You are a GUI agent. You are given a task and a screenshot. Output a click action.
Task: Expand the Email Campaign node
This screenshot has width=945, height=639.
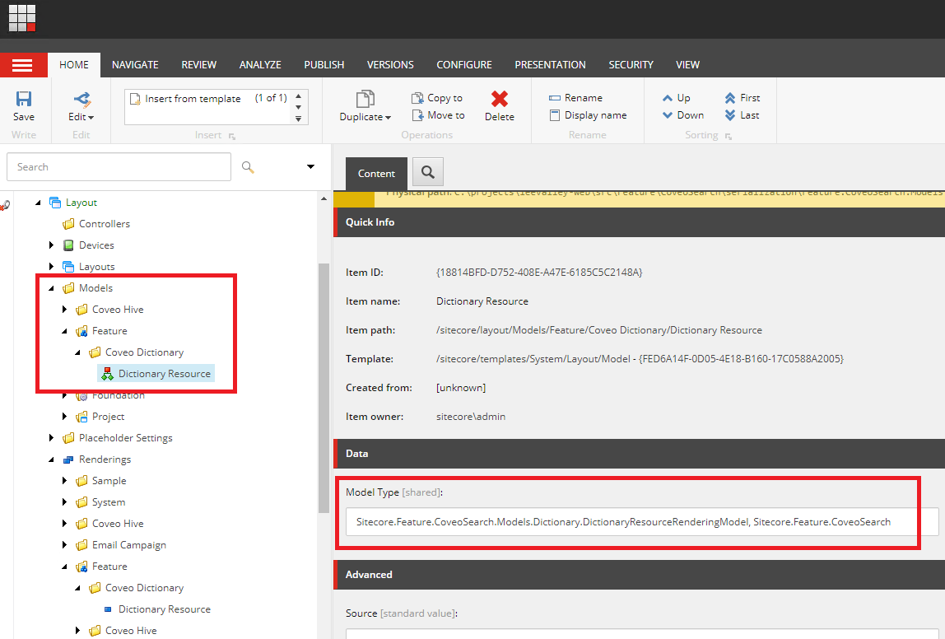[x=65, y=545]
